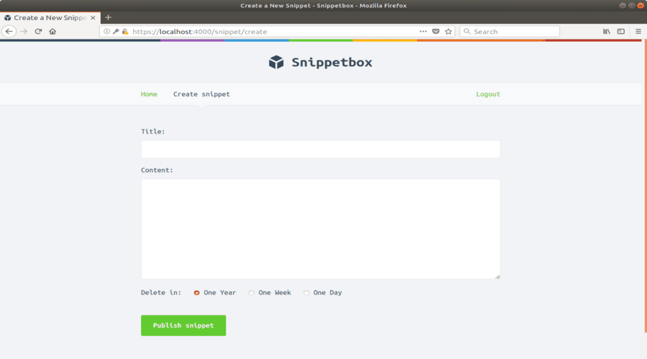Focus the Title input field
The height and width of the screenshot is (359, 647).
(x=321, y=149)
